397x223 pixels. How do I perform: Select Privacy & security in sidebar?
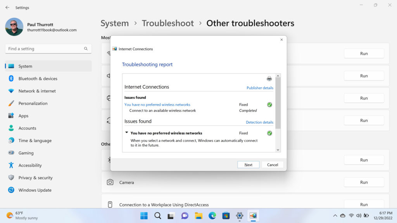coord(35,178)
